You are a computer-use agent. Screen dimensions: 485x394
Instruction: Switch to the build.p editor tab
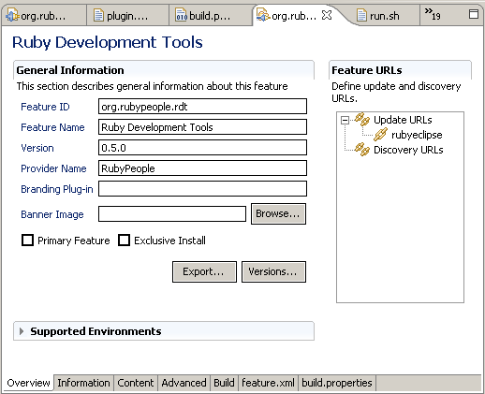[210, 16]
